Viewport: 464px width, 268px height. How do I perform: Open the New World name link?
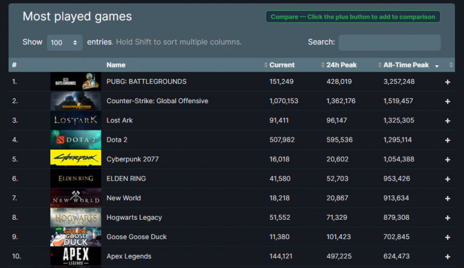(124, 198)
